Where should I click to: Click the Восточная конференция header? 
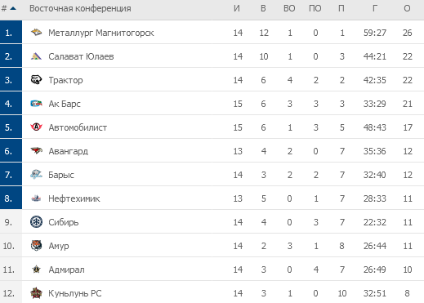[x=80, y=8]
